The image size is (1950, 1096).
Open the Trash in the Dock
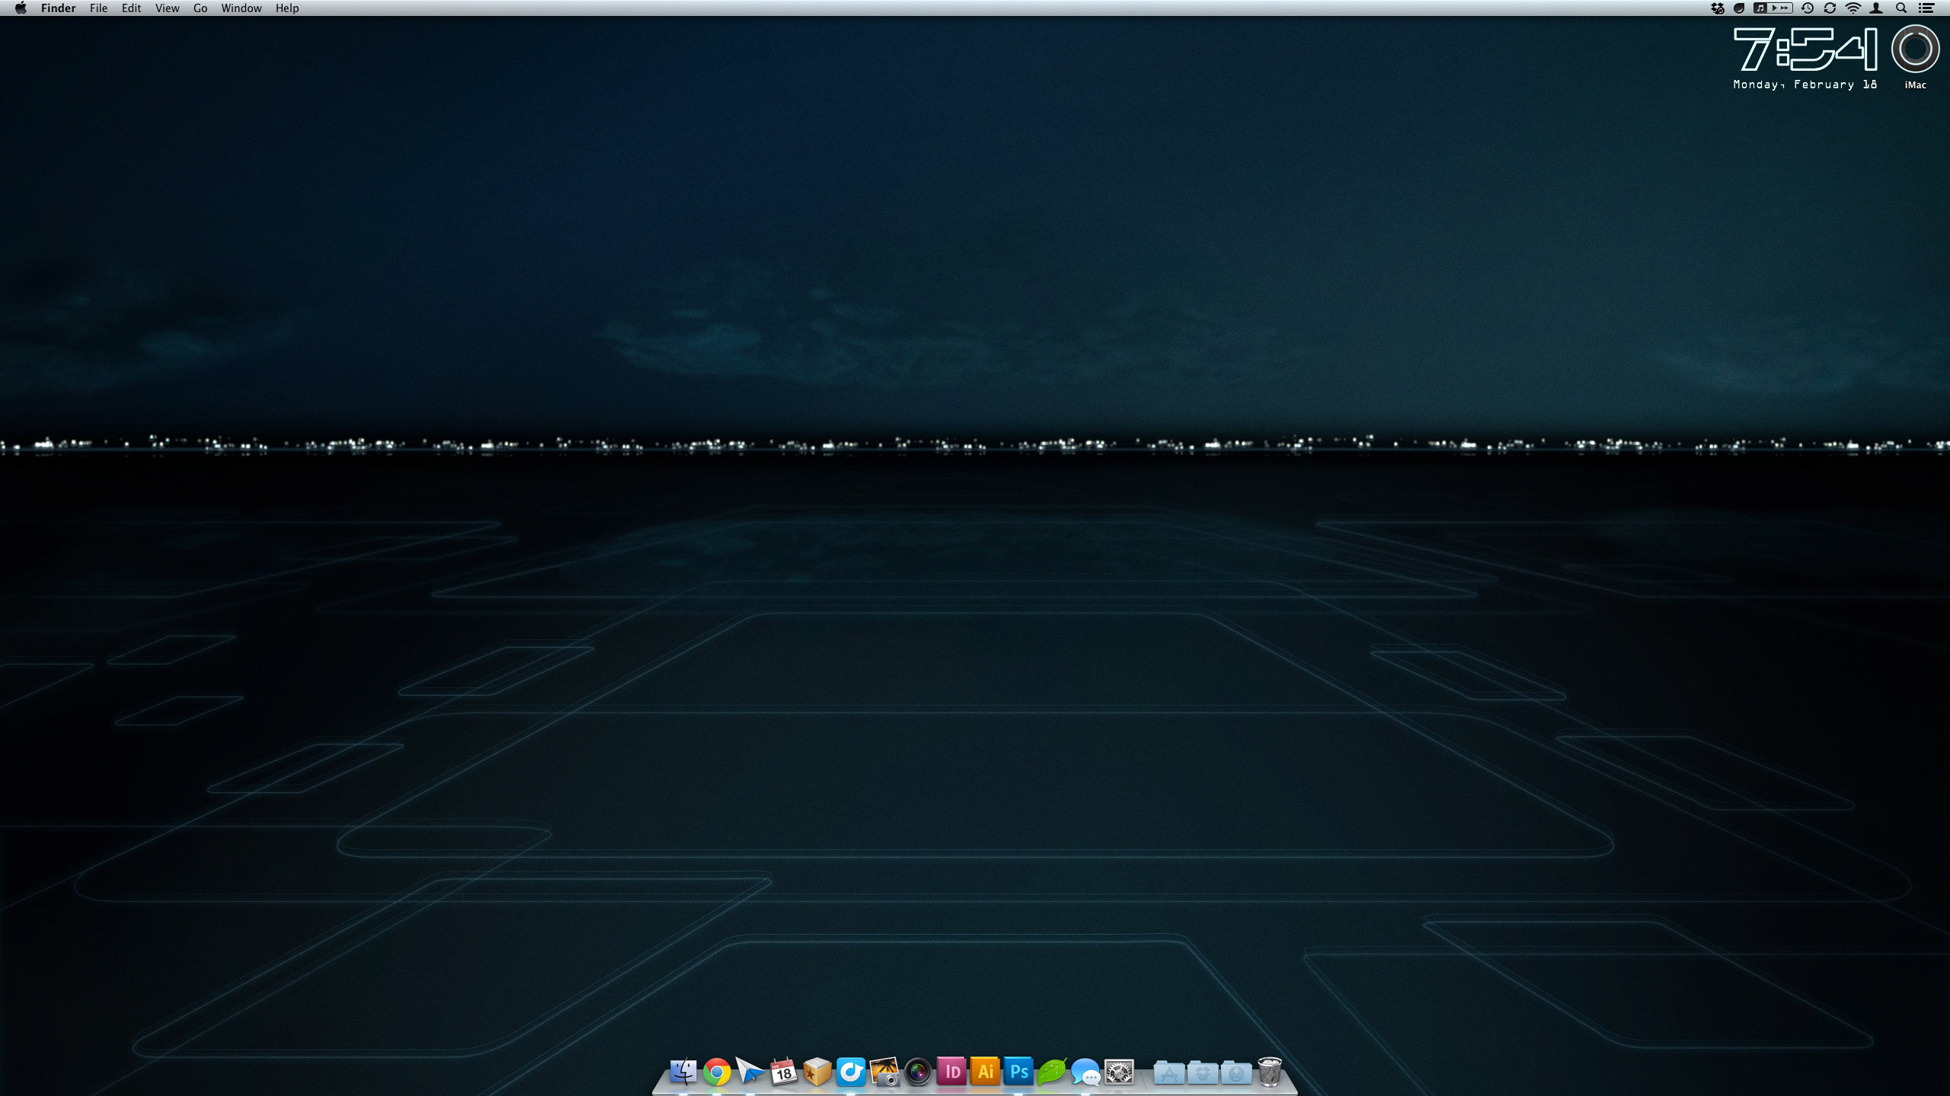1269,1072
